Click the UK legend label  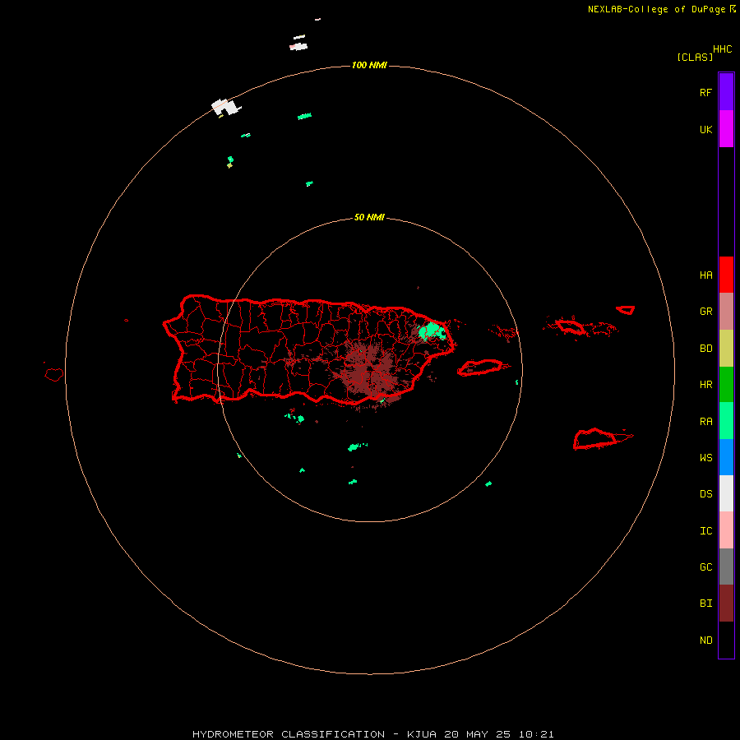pyautogui.click(x=705, y=130)
